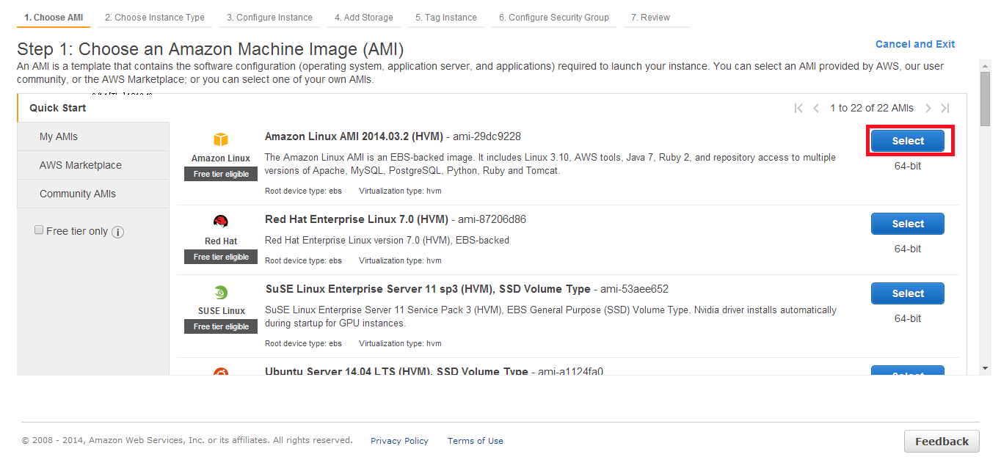This screenshot has height=457, width=1001.
Task: Open the AWS Marketplace category
Action: coord(93,165)
